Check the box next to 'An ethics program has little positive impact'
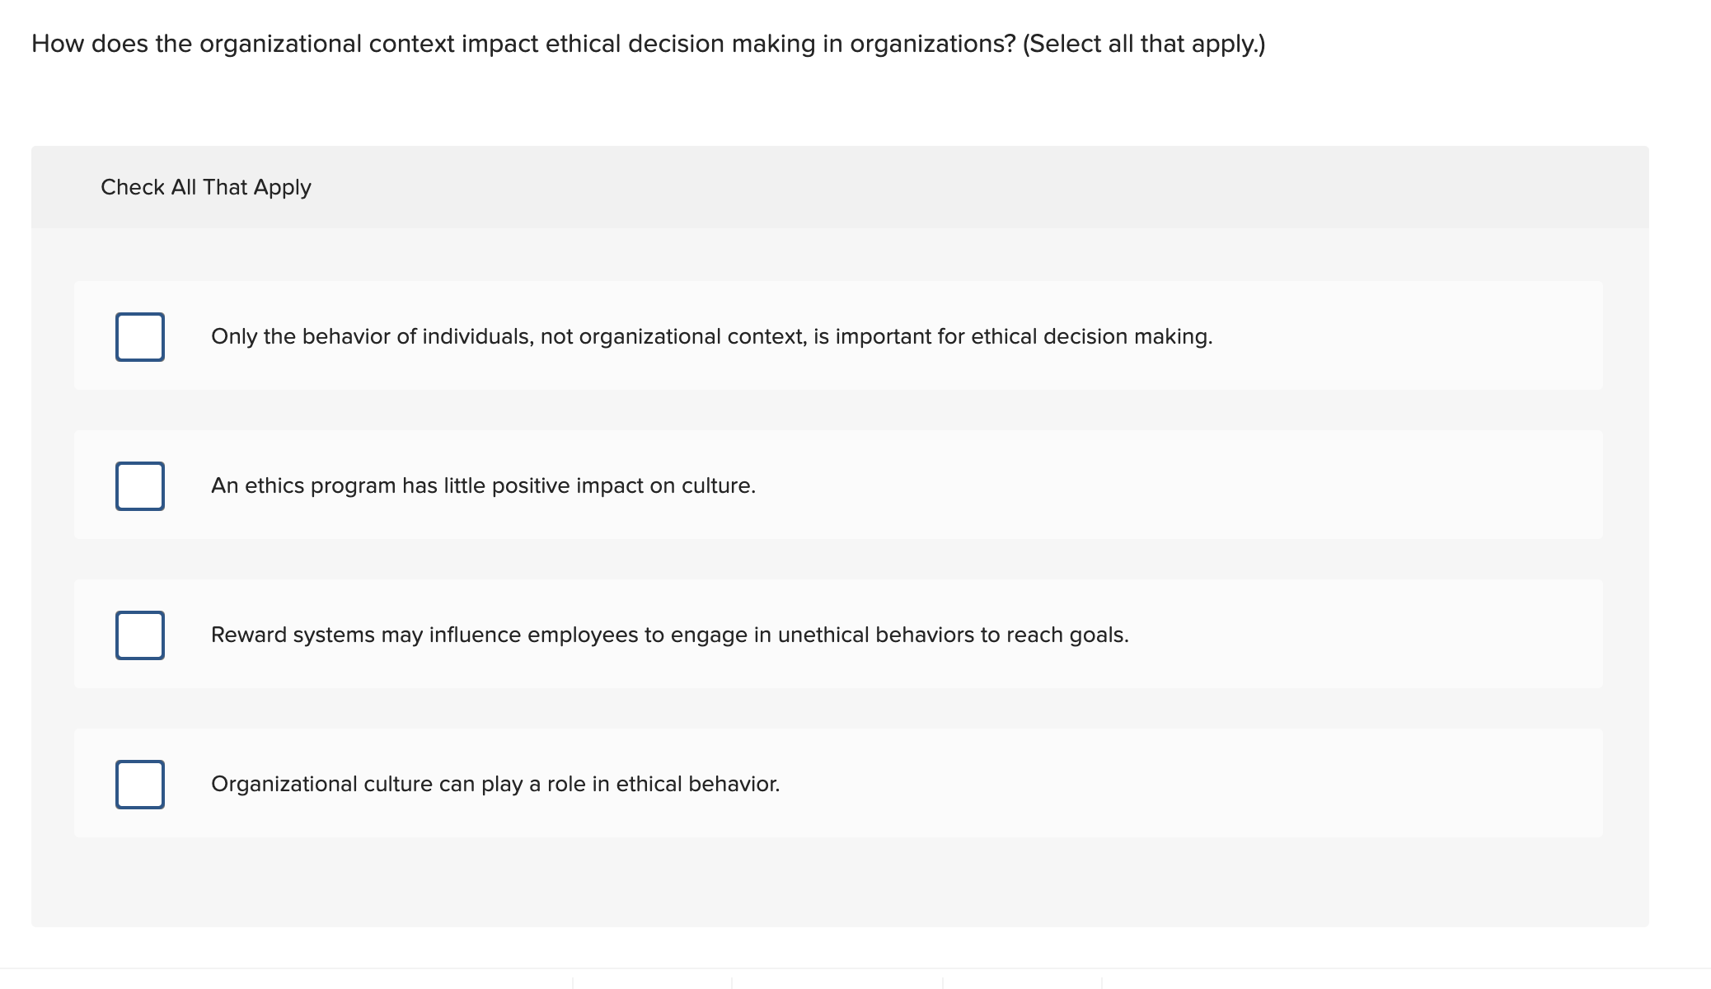The height and width of the screenshot is (989, 1711). point(140,486)
